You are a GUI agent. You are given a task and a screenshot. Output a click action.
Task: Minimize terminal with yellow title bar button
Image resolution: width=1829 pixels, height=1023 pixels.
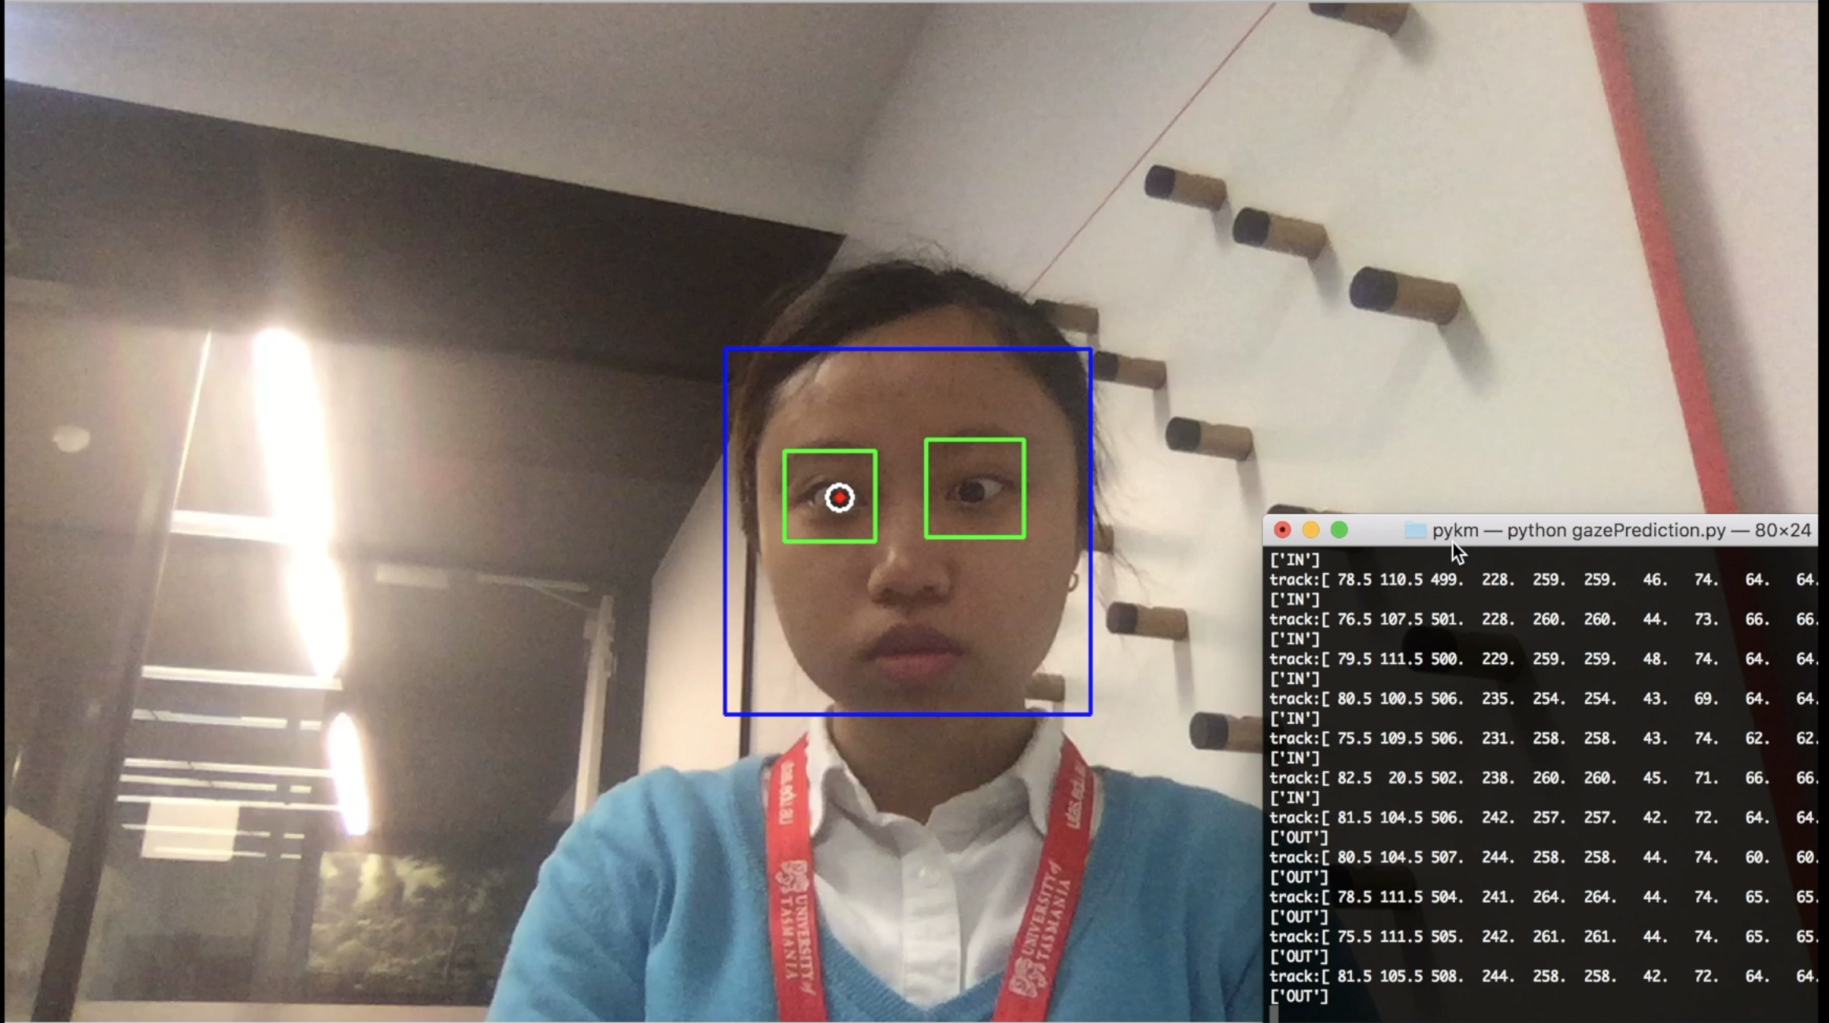(1310, 530)
